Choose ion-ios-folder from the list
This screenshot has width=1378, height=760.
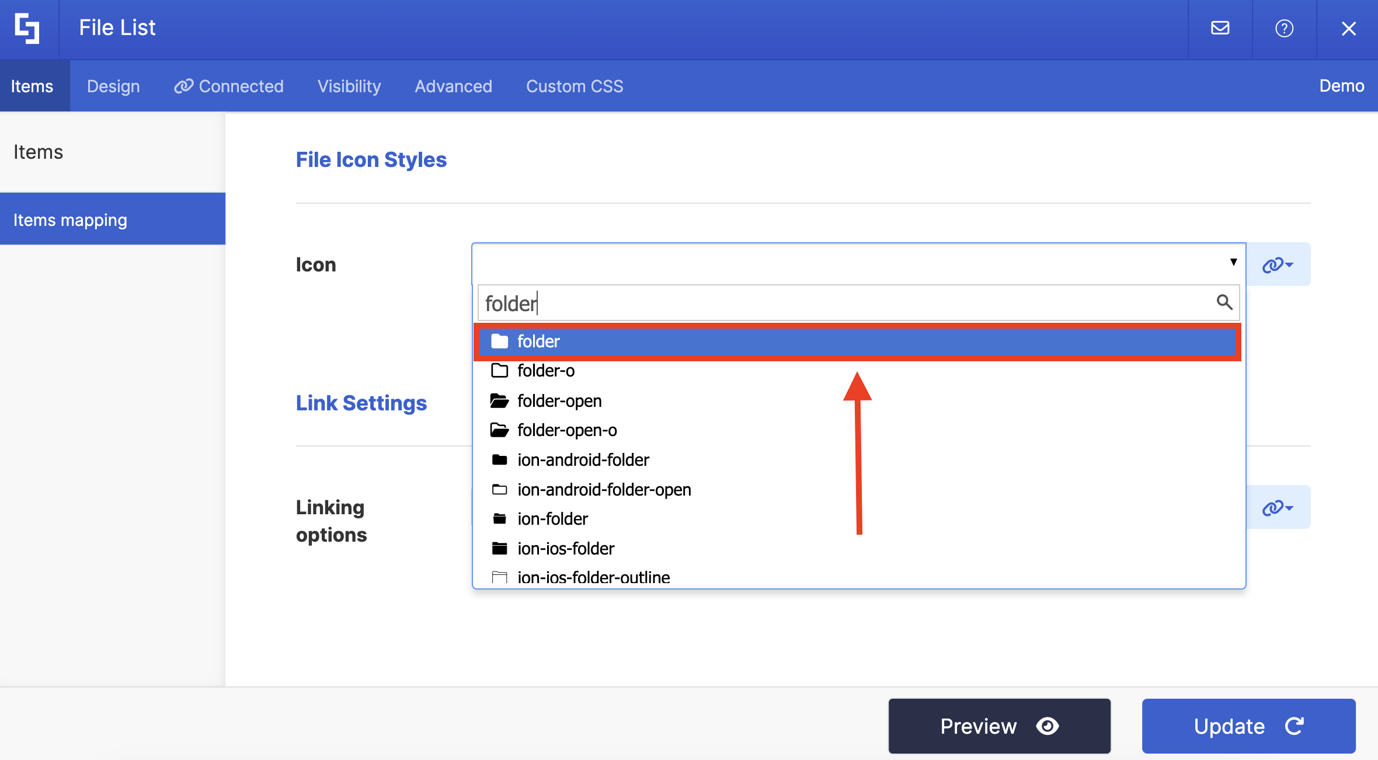click(x=565, y=549)
